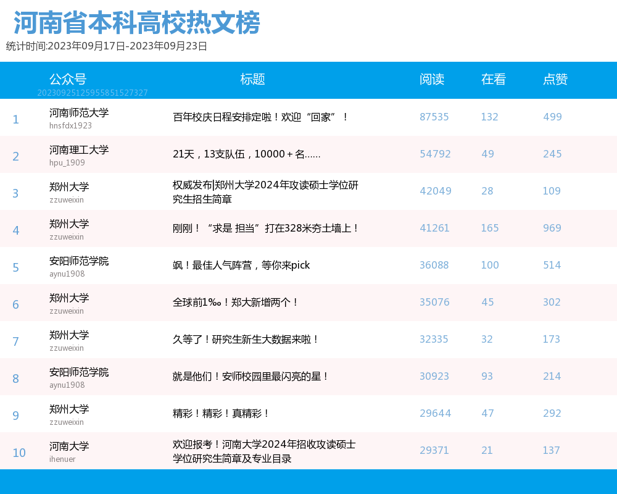The height and width of the screenshot is (494, 617).
Task: Select account name 河南理工大学
Action: [x=79, y=149]
